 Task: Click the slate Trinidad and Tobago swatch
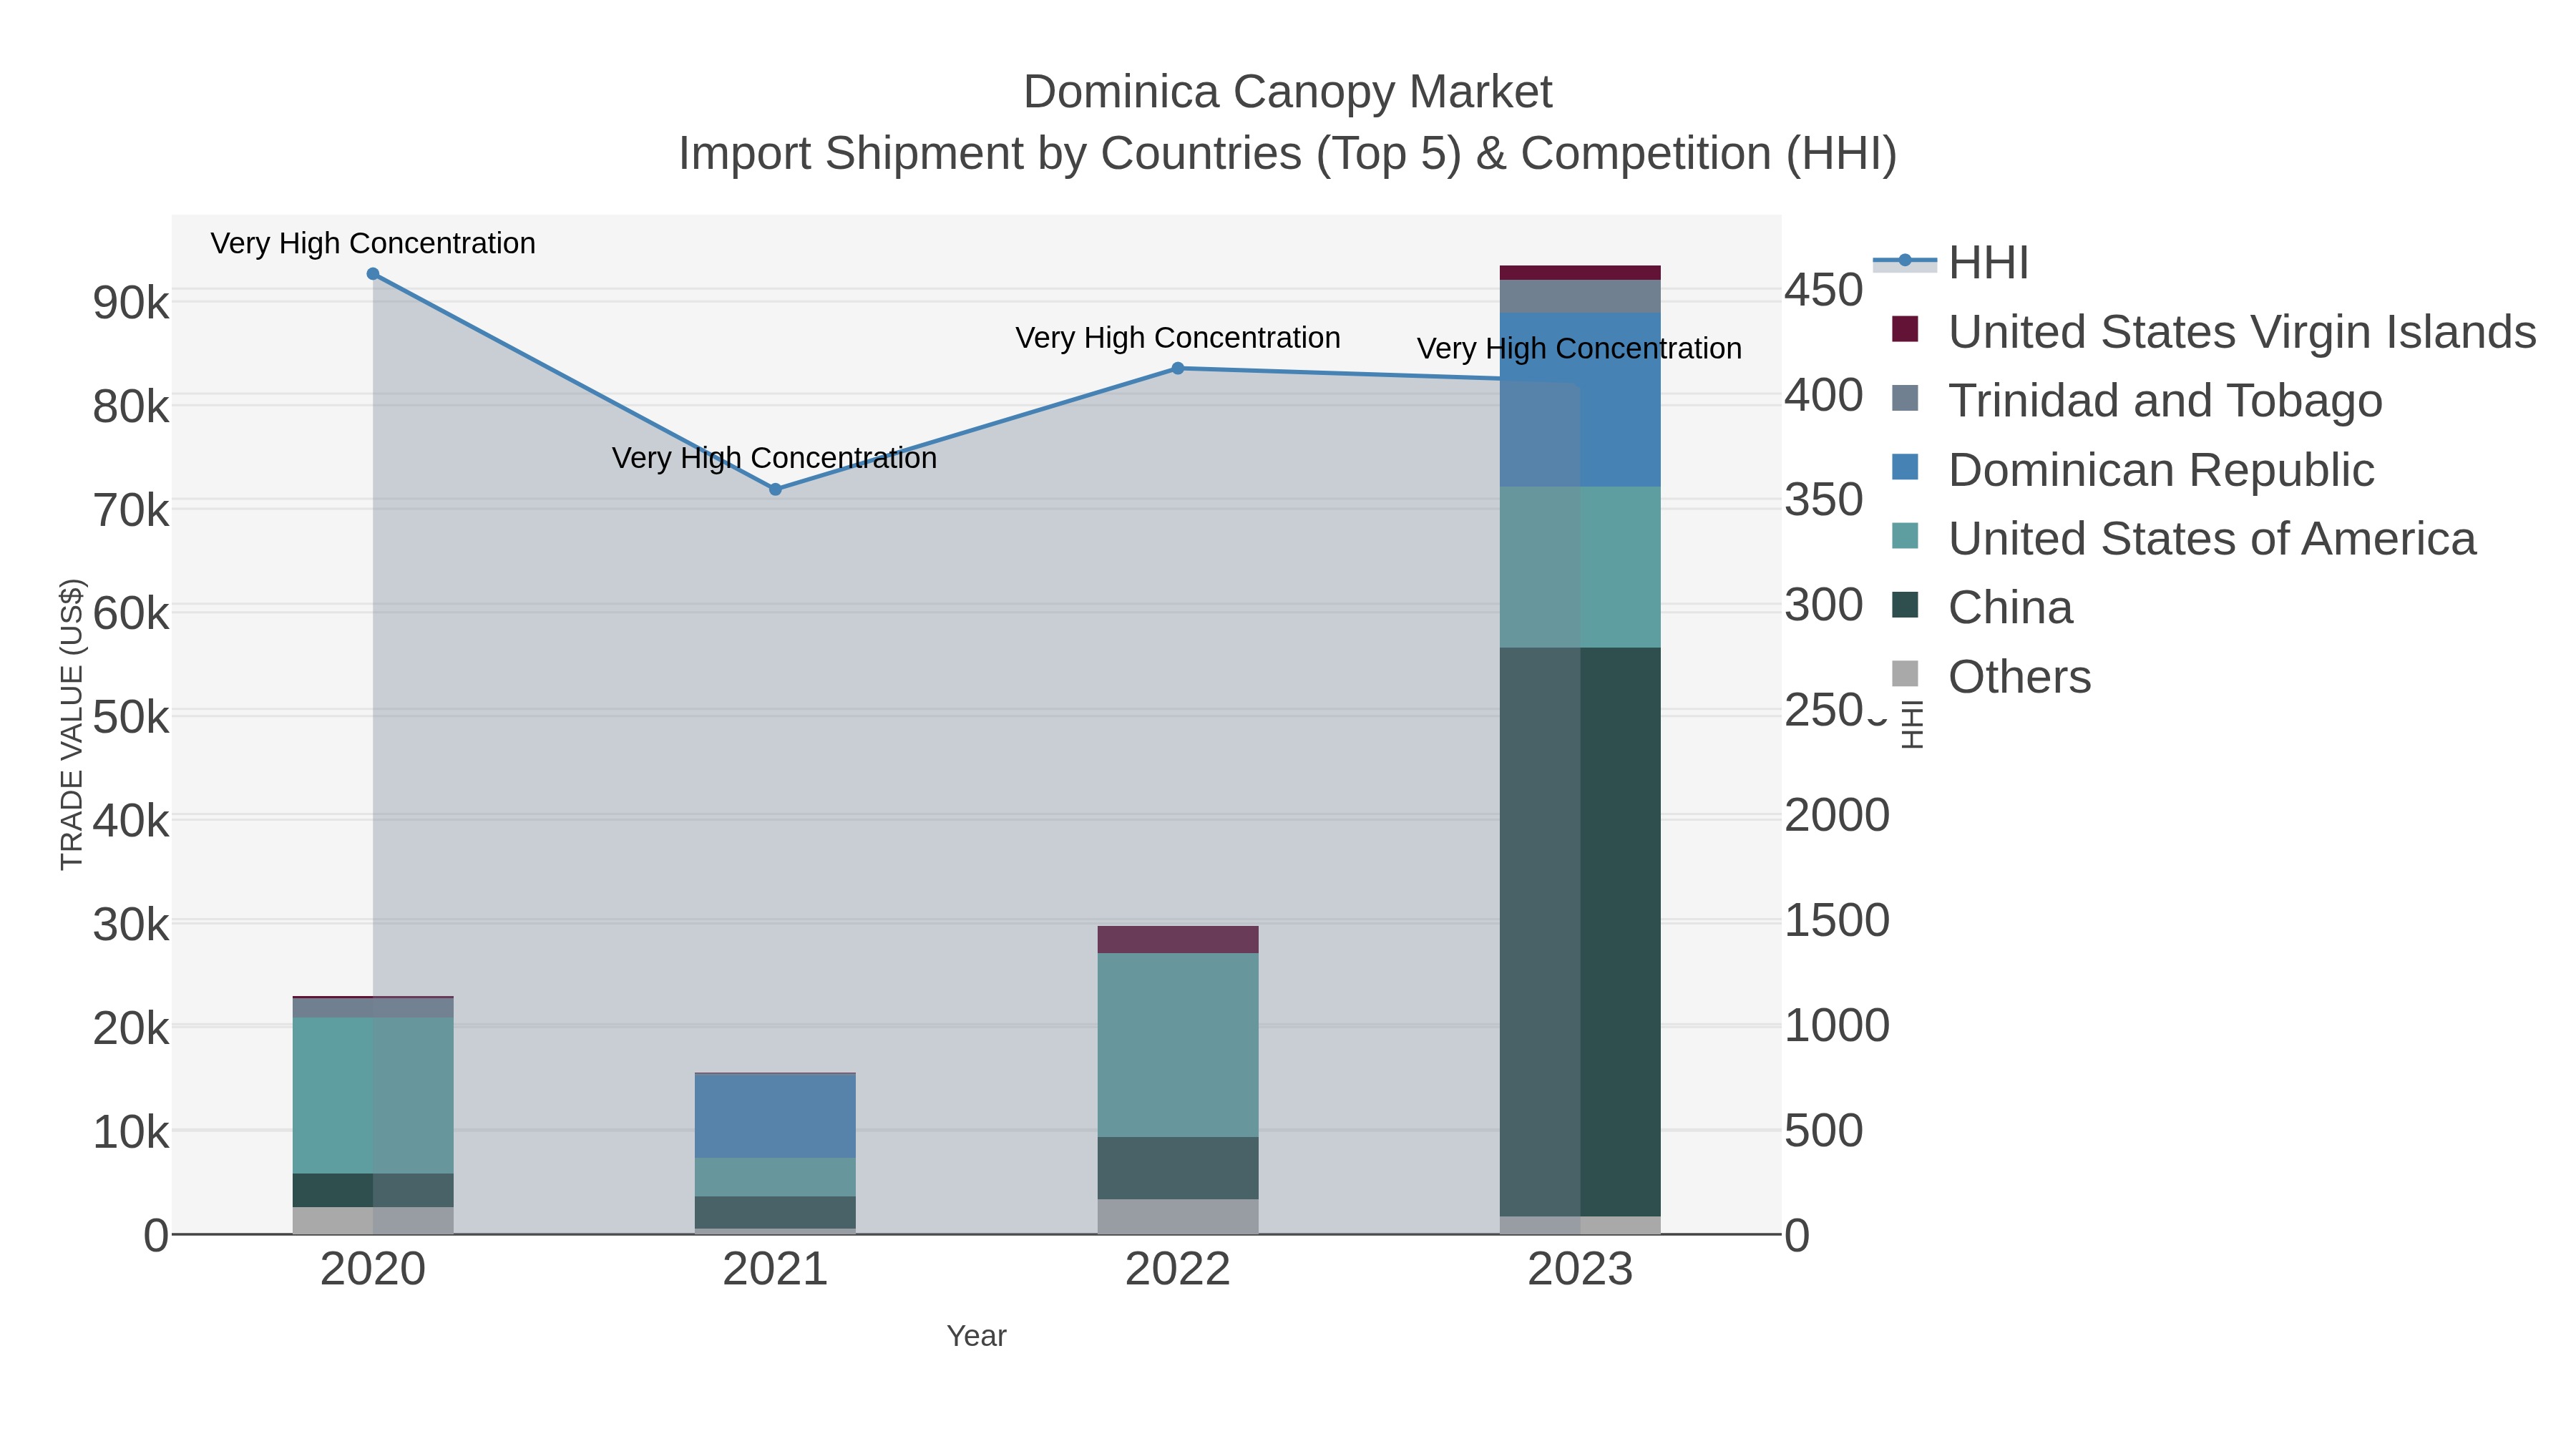point(1905,398)
